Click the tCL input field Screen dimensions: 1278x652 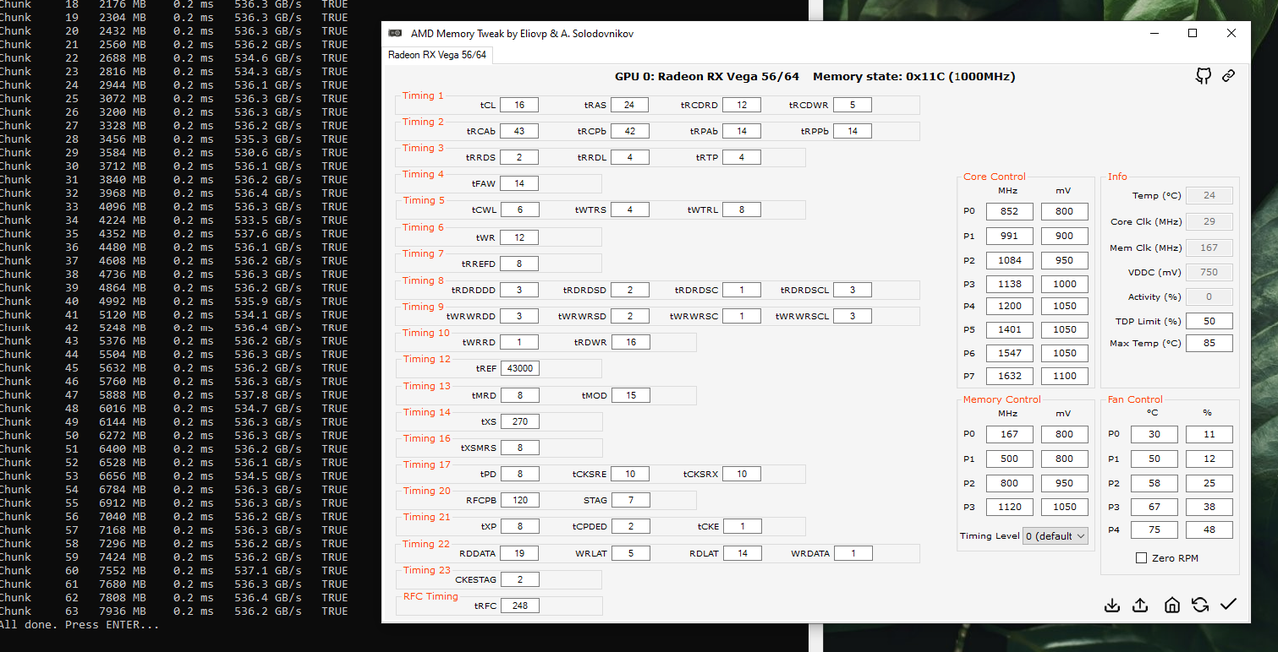519,105
